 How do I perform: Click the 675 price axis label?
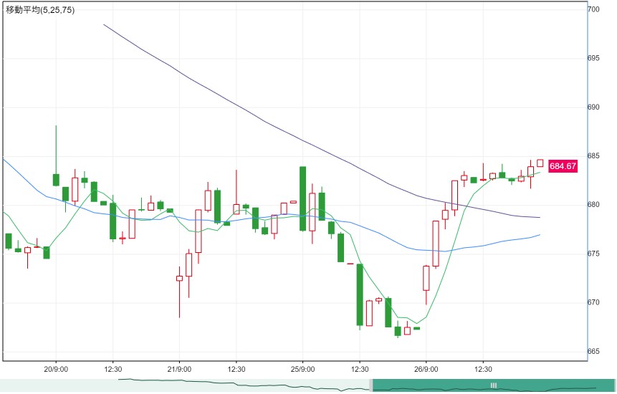[x=594, y=254]
